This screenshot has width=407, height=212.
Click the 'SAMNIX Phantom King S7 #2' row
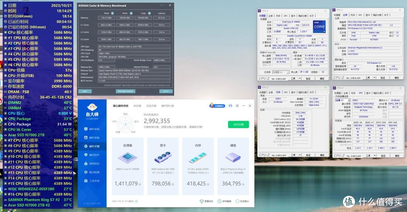click(38, 200)
